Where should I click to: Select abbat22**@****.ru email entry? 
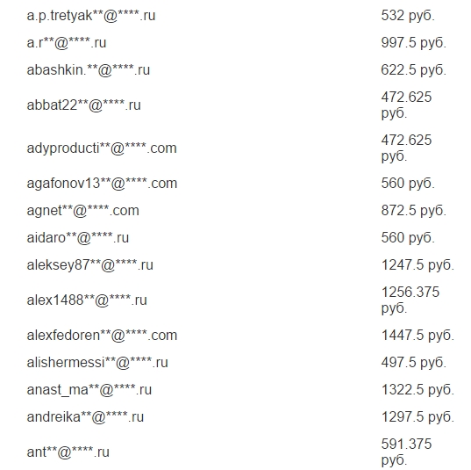click(83, 105)
